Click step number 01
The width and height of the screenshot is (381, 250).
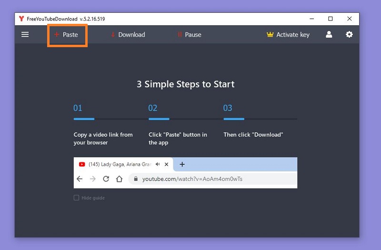[x=78, y=108]
